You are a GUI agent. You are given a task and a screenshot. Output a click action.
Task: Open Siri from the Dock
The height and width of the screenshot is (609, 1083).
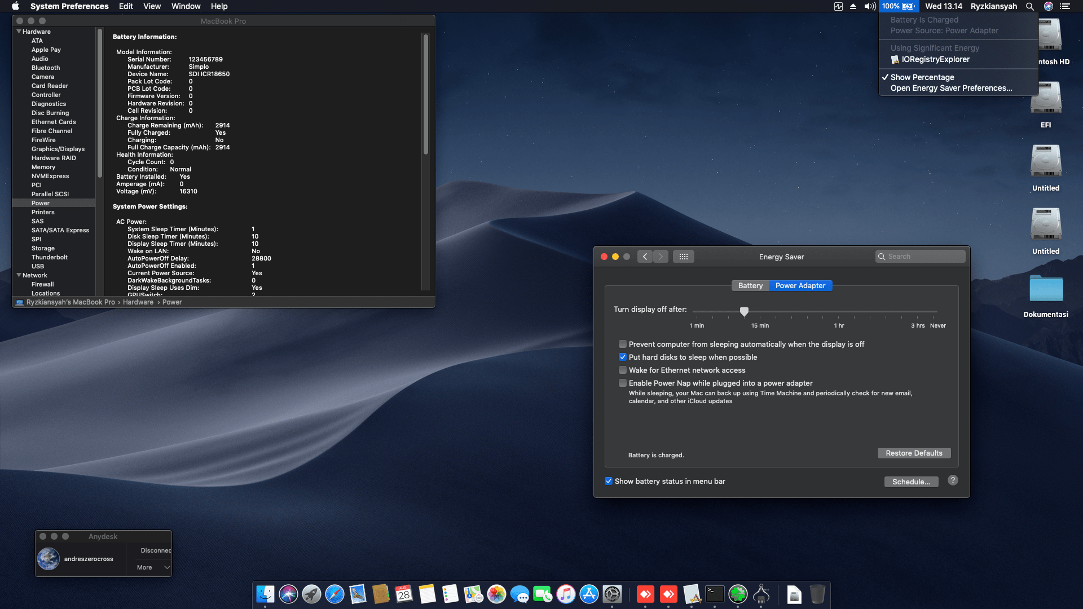coord(289,595)
